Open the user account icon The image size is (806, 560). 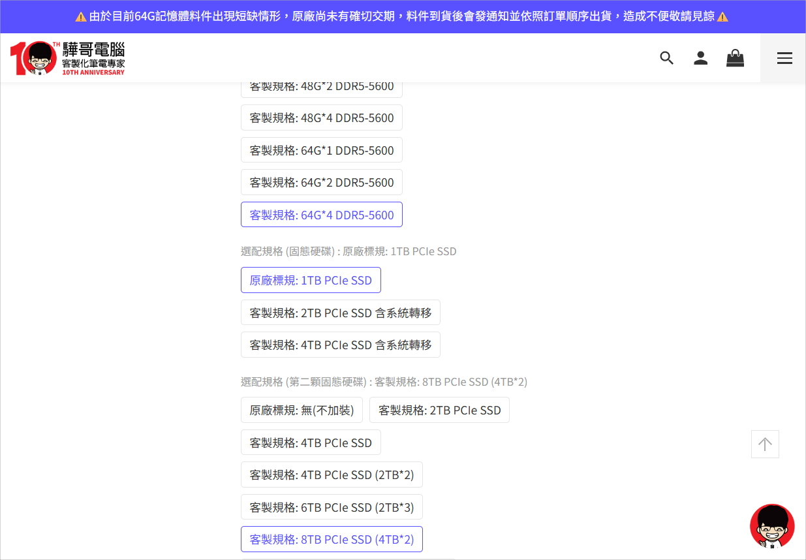(700, 58)
